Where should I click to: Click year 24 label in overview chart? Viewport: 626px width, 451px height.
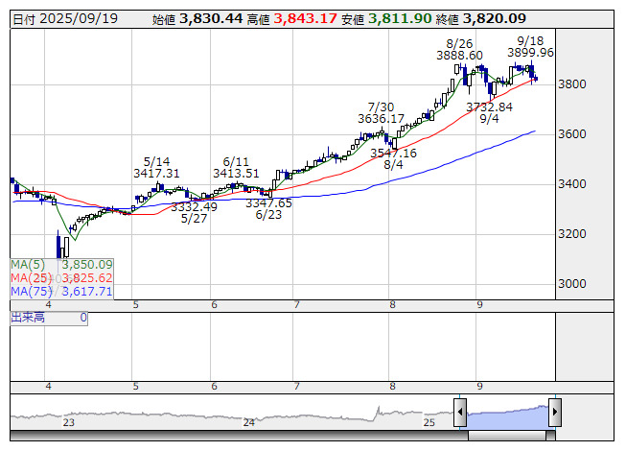pyautogui.click(x=249, y=422)
